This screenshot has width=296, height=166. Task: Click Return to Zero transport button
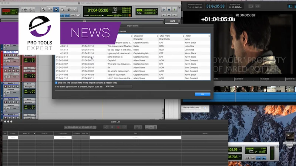[x=164, y=15]
